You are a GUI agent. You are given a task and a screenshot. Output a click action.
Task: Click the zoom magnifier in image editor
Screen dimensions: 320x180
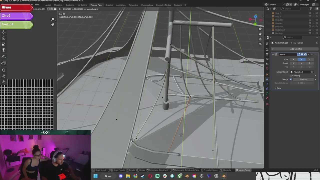point(52,19)
